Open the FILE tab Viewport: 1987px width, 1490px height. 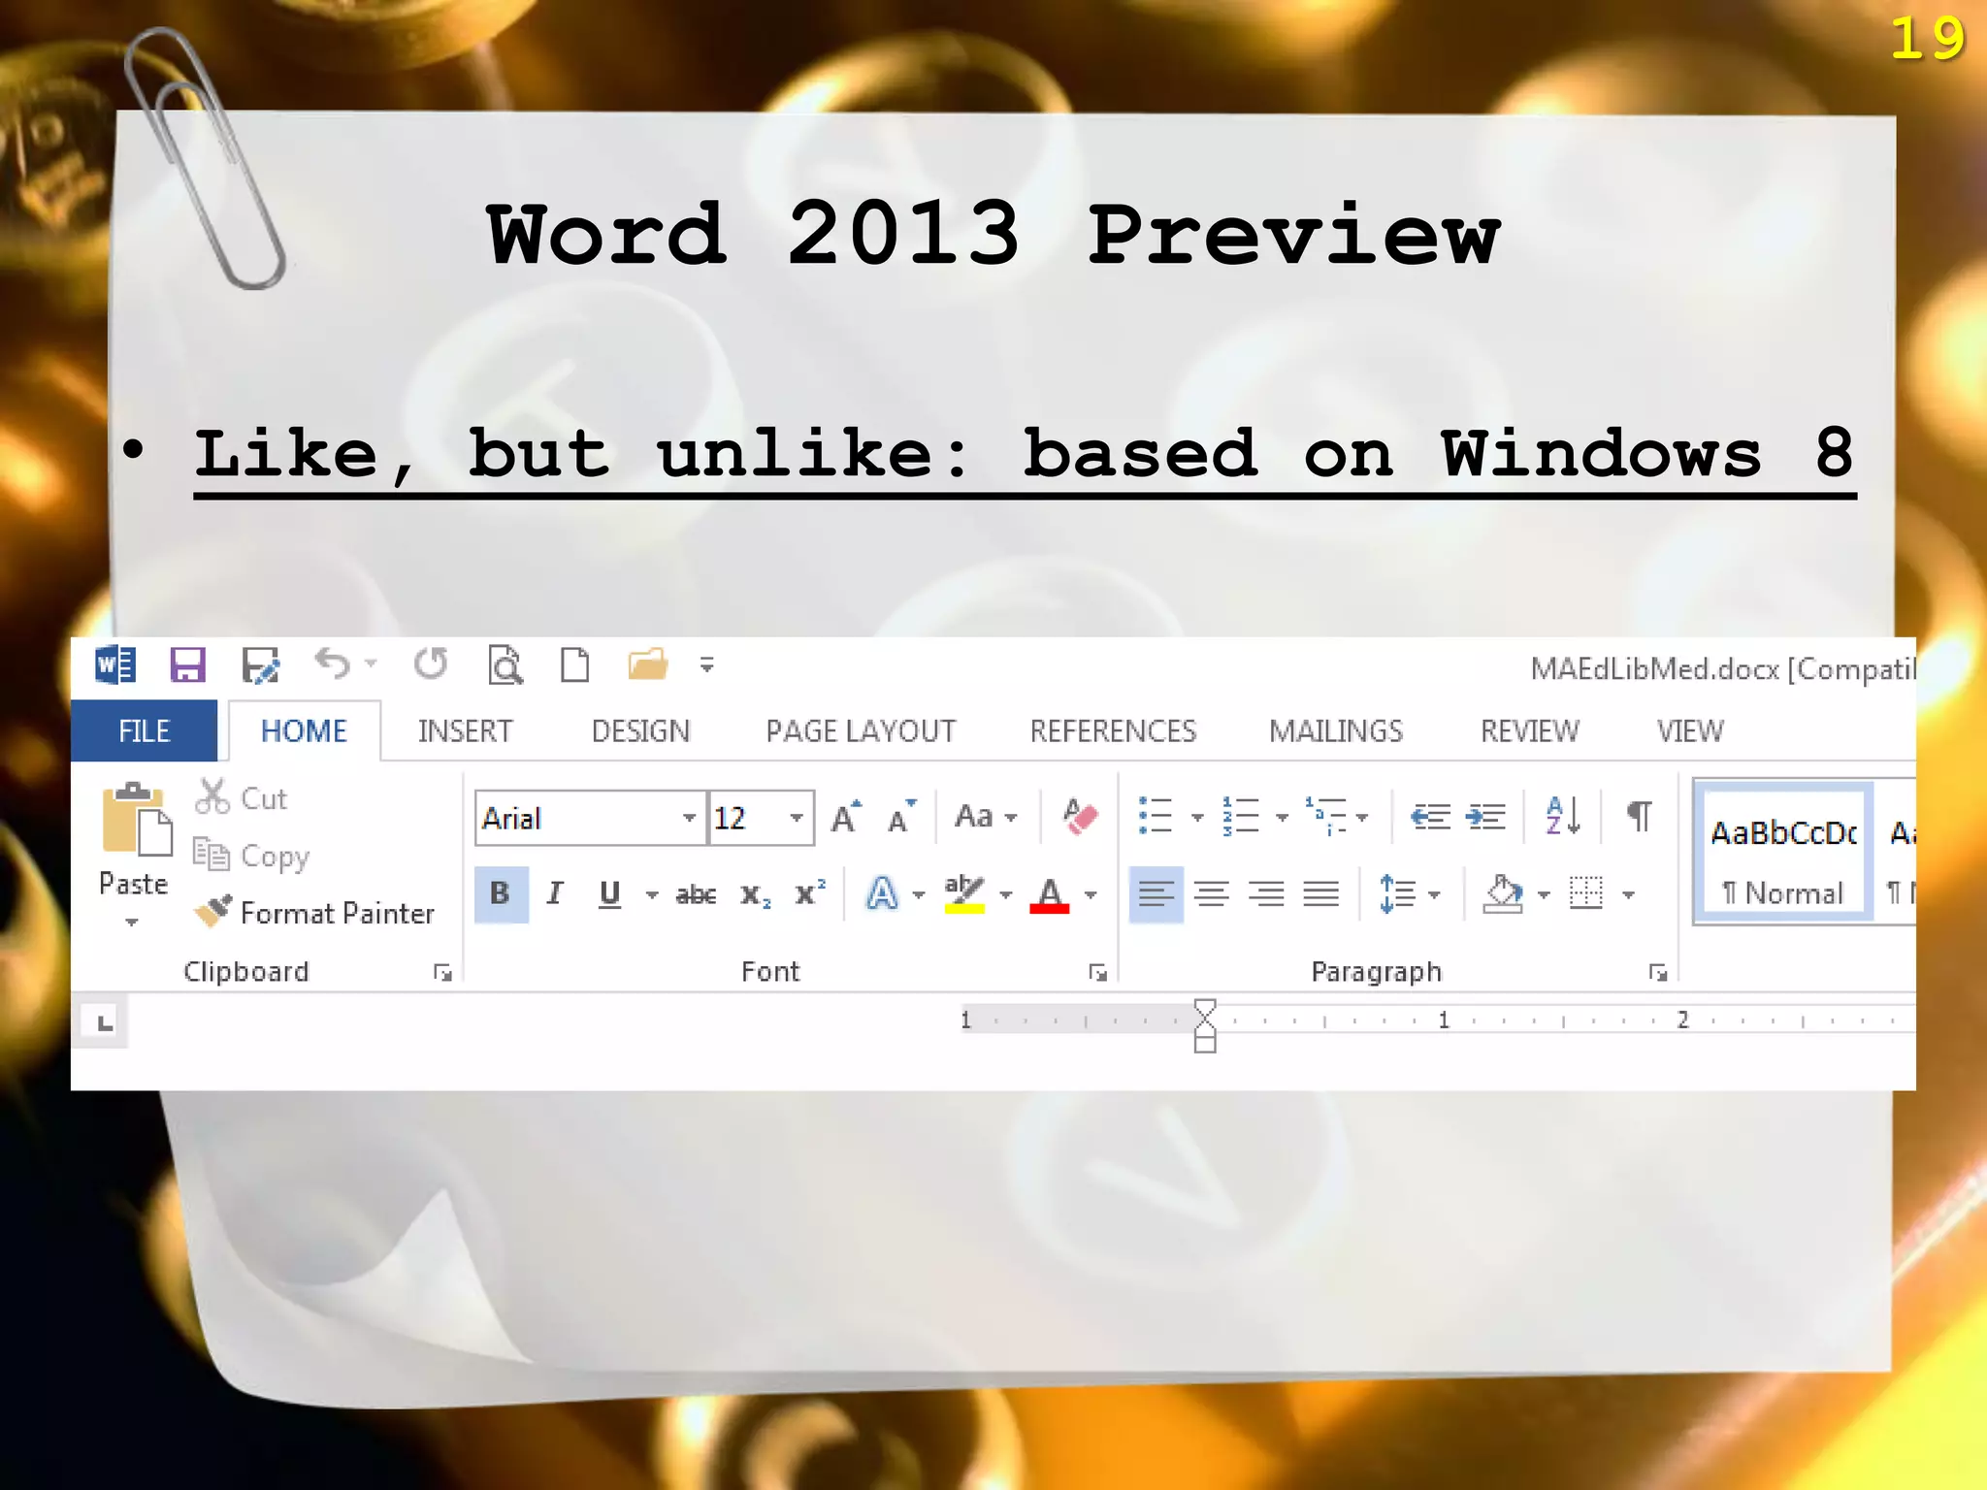point(144,730)
